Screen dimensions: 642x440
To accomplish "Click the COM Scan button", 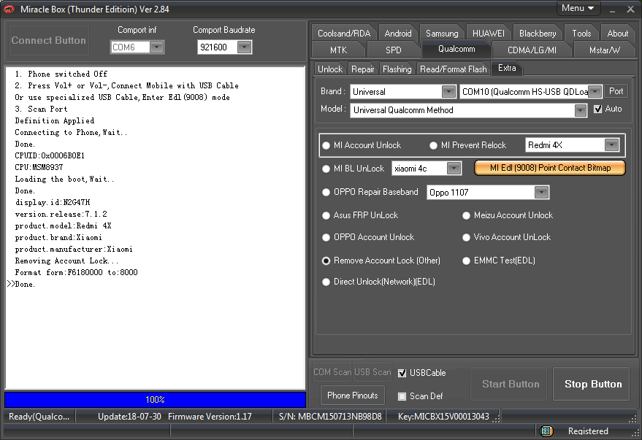I will pyautogui.click(x=332, y=372).
